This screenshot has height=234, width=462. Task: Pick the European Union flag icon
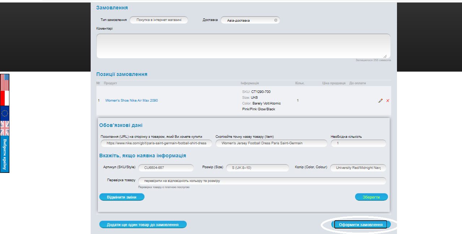point(5,113)
